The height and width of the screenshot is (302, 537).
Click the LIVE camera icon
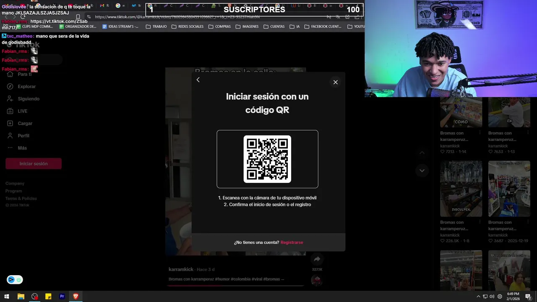tap(10, 111)
